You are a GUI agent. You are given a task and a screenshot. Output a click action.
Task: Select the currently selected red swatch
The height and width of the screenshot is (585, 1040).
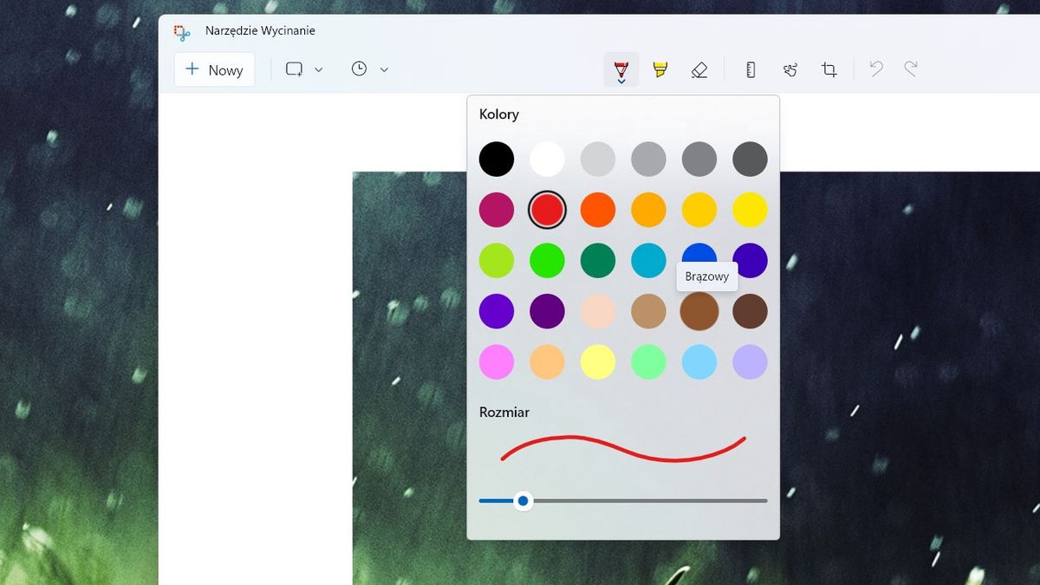pyautogui.click(x=547, y=210)
